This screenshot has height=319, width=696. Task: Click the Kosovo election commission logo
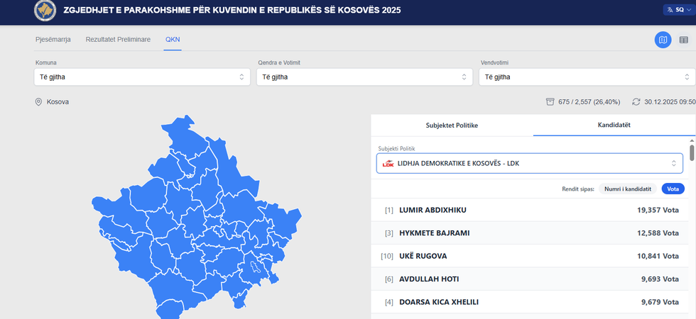pyautogui.click(x=44, y=10)
